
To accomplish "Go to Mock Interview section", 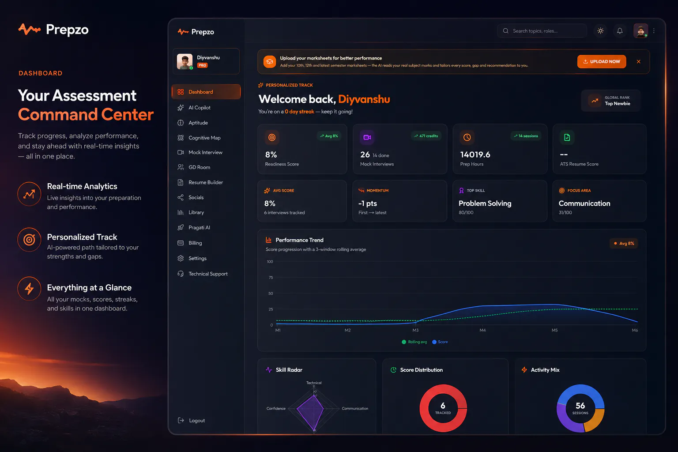I will [x=206, y=152].
